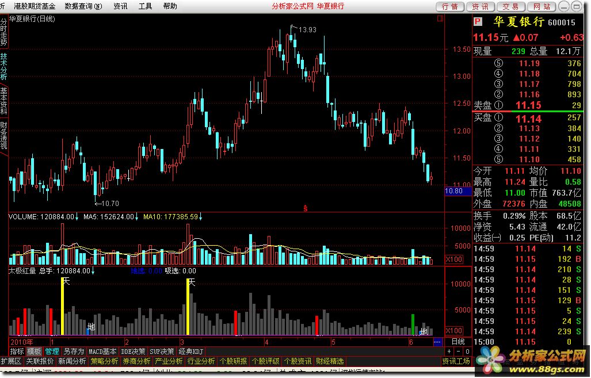Viewport: 591px width, 378px height.
Task: Open the 资讯 menu in the menu bar
Action: pyautogui.click(x=121, y=6)
